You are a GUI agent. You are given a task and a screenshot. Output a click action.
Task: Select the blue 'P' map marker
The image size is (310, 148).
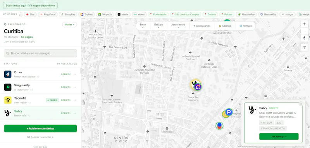click(229, 112)
